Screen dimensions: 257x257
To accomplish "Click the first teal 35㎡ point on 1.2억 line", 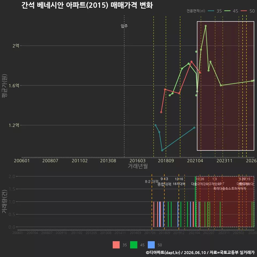I will click(155, 125).
